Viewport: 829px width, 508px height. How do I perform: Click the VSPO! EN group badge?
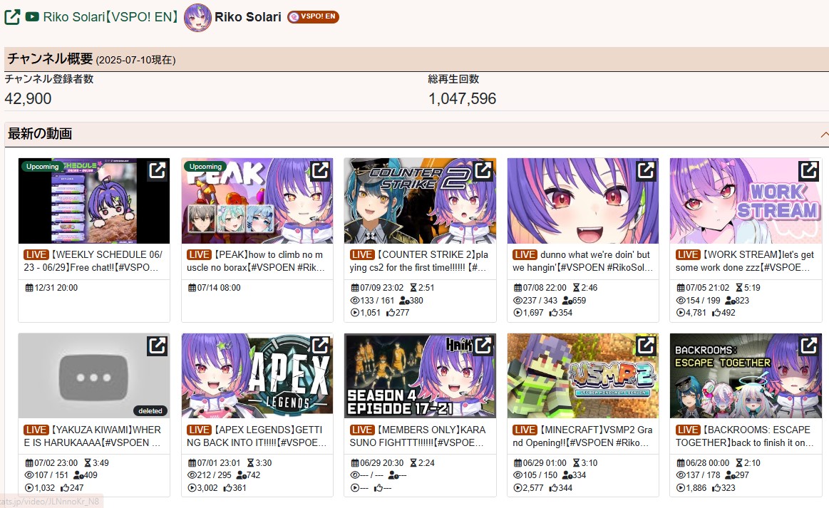point(313,17)
